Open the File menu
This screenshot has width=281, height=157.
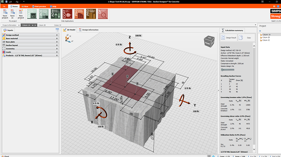(x=4, y=7)
